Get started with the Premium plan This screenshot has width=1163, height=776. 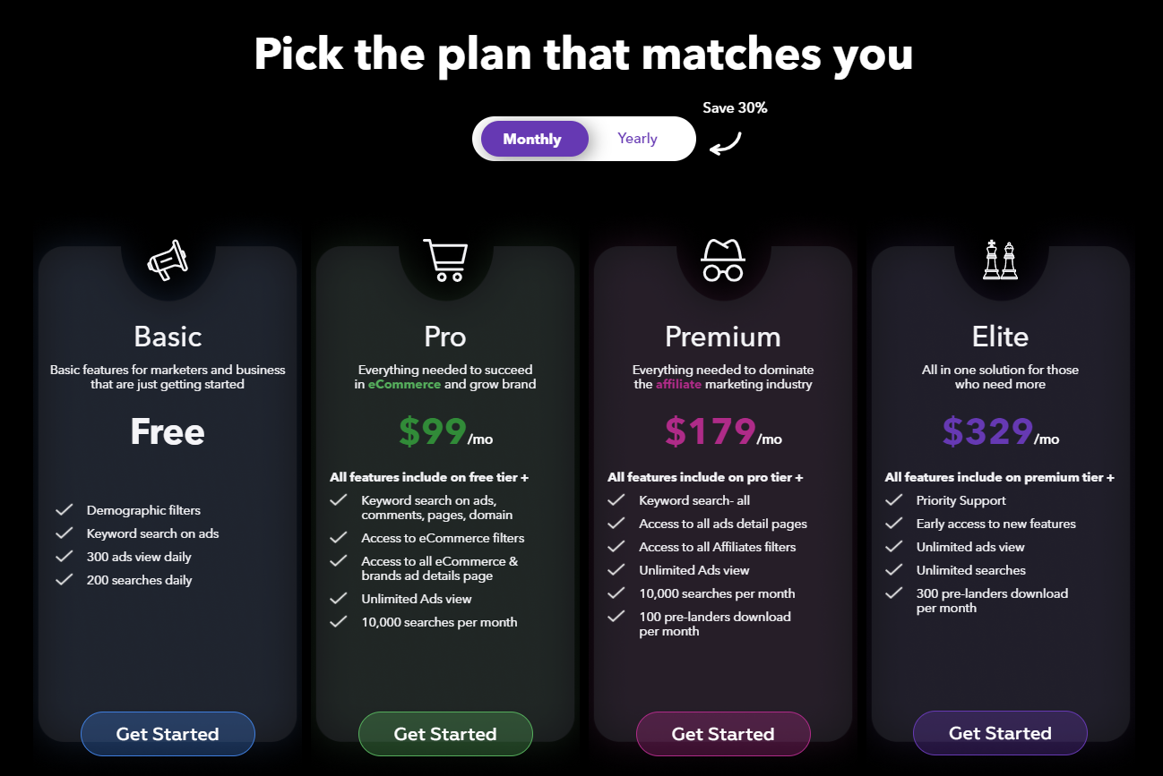(x=723, y=734)
